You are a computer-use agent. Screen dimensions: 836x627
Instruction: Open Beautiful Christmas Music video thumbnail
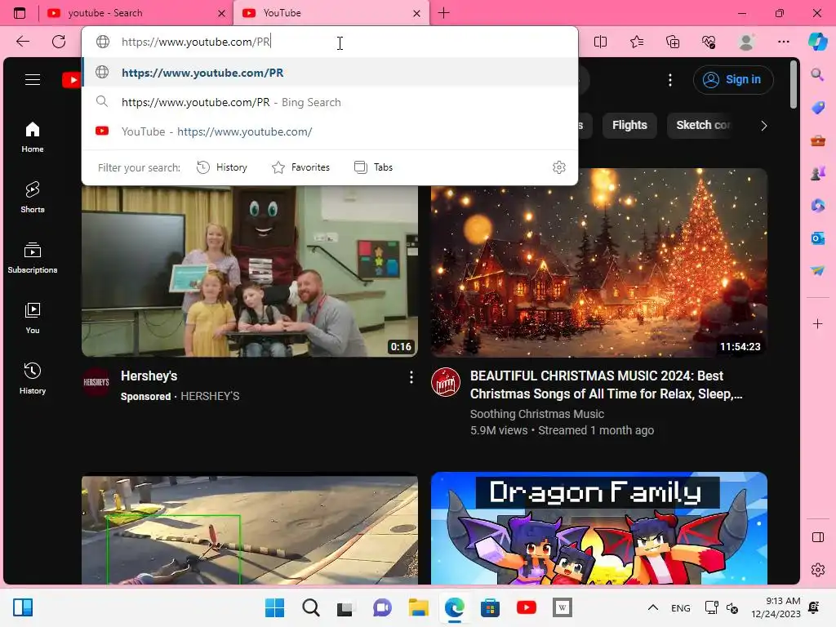coord(599,263)
